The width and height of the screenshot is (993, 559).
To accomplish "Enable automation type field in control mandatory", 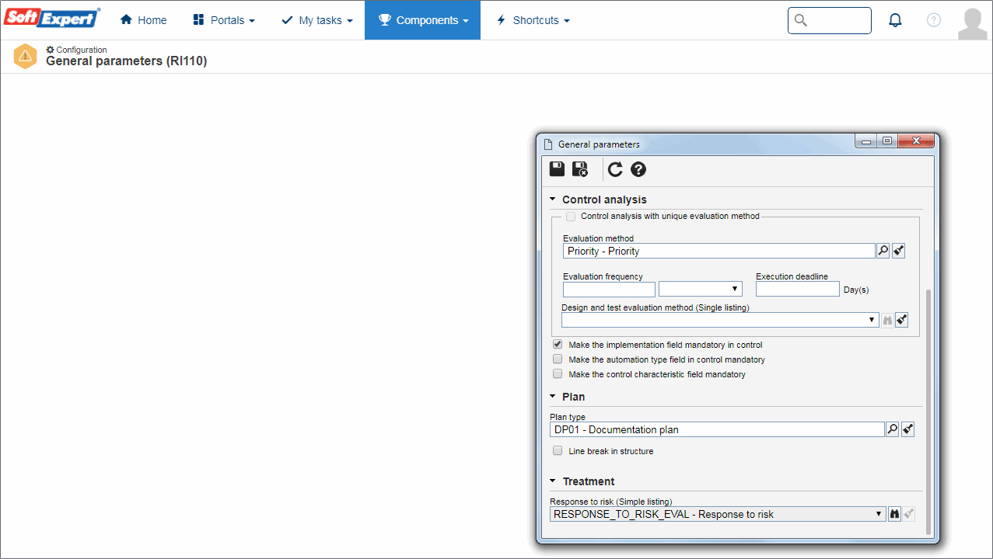I will point(558,359).
